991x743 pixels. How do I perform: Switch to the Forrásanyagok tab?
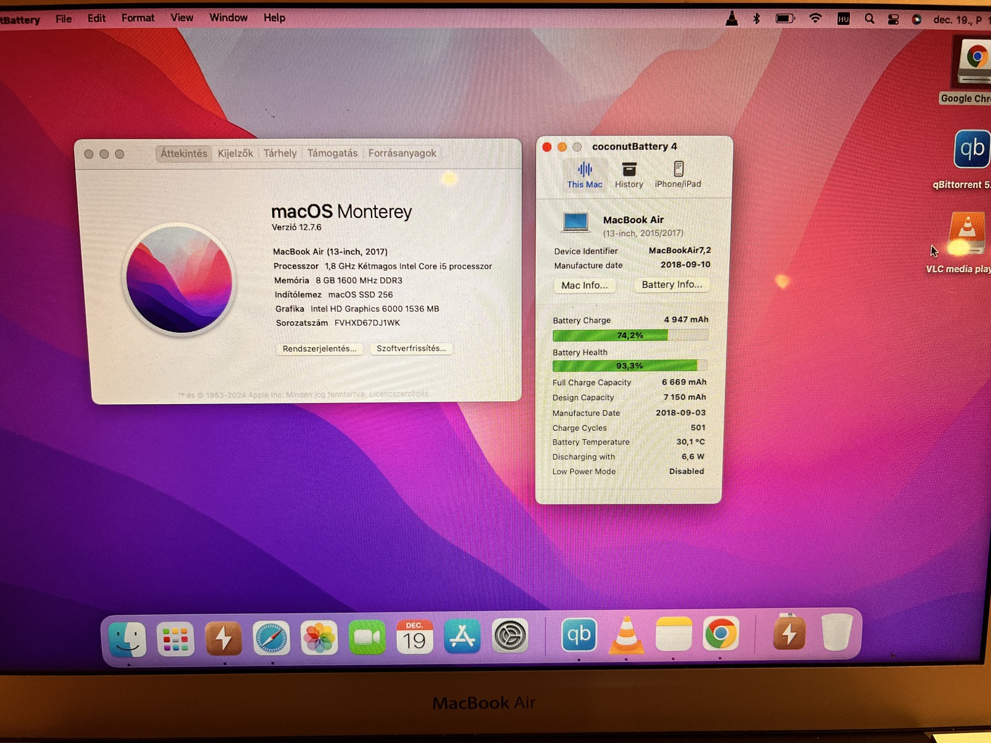pyautogui.click(x=402, y=153)
